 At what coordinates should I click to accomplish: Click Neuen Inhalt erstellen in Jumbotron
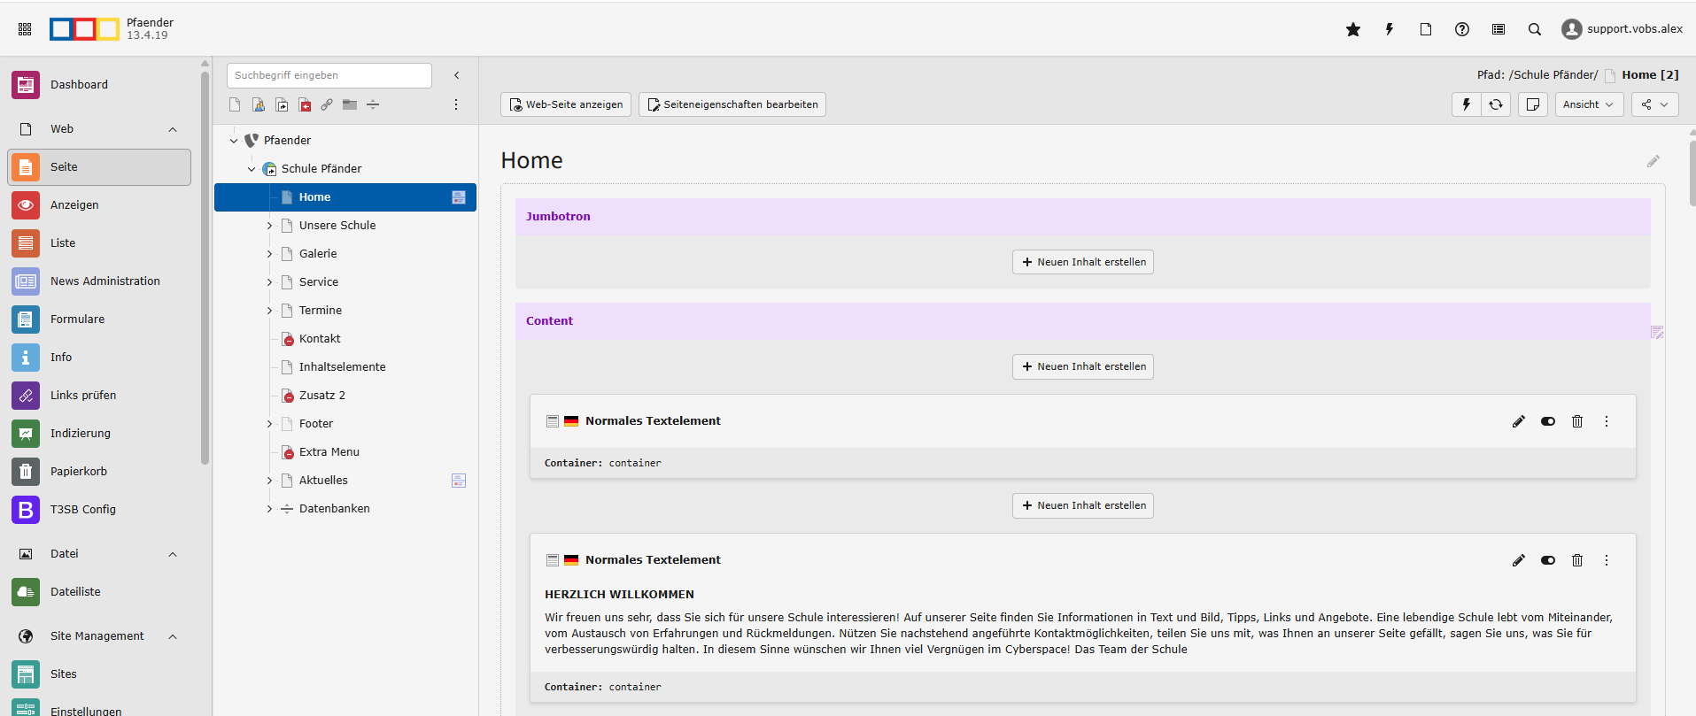pyautogui.click(x=1082, y=262)
